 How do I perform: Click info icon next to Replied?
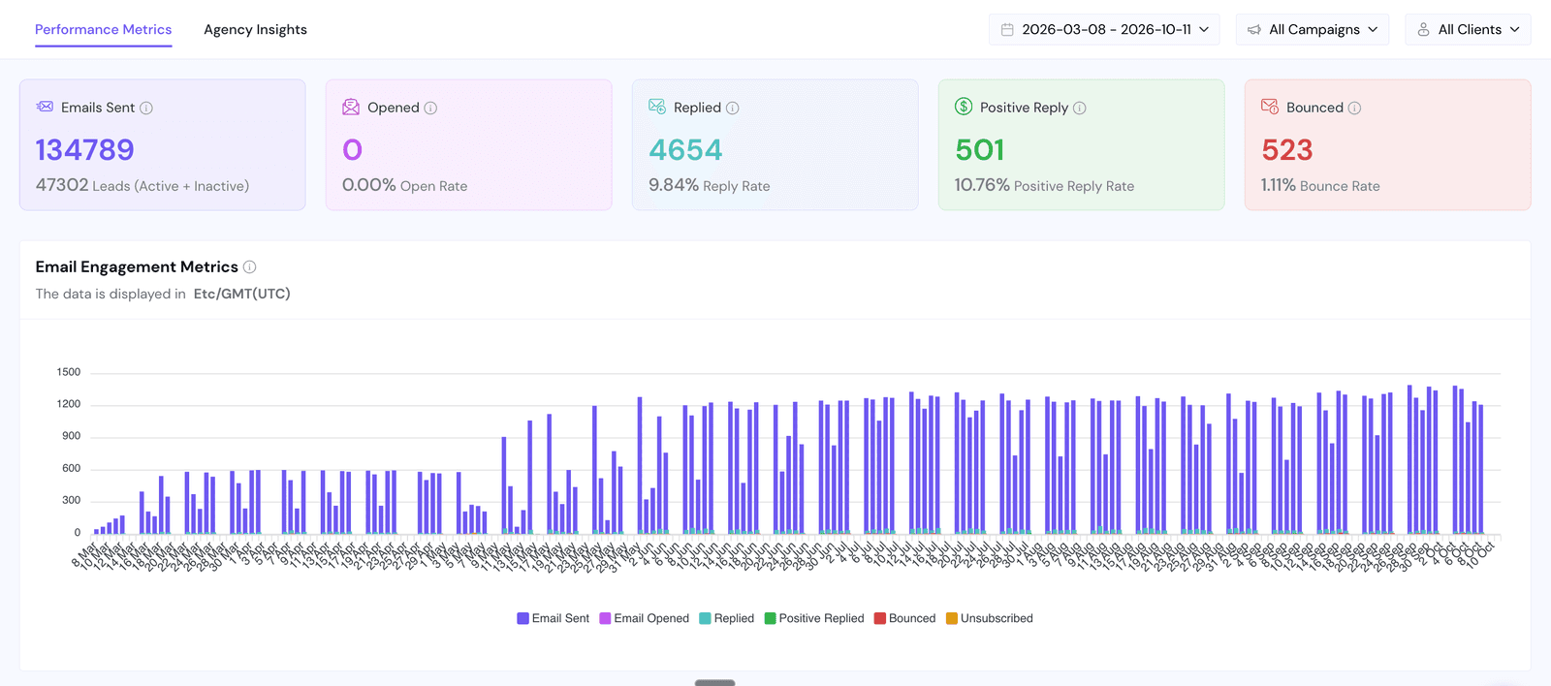[733, 108]
